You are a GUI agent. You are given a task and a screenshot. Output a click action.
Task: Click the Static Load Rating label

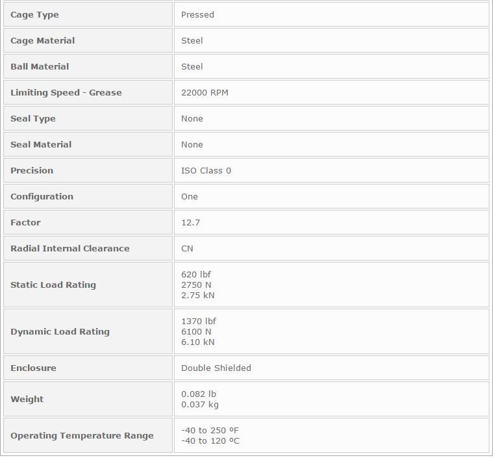click(x=53, y=285)
